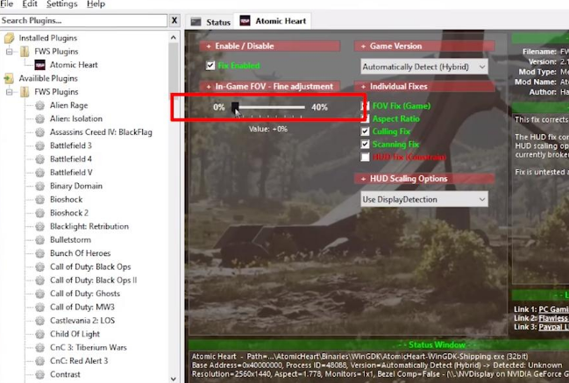Viewport: 569px width, 383px height.
Task: Open Link 2 Flawless link
Action: [553, 318]
